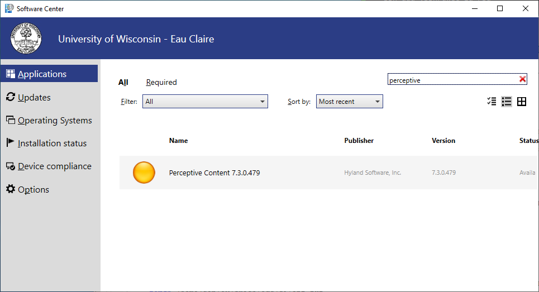Clear search with the red X
Viewport: 539px width, 292px height.
coord(522,79)
